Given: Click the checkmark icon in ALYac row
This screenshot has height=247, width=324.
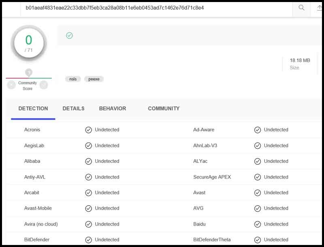Looking at the screenshot, I should [x=258, y=161].
